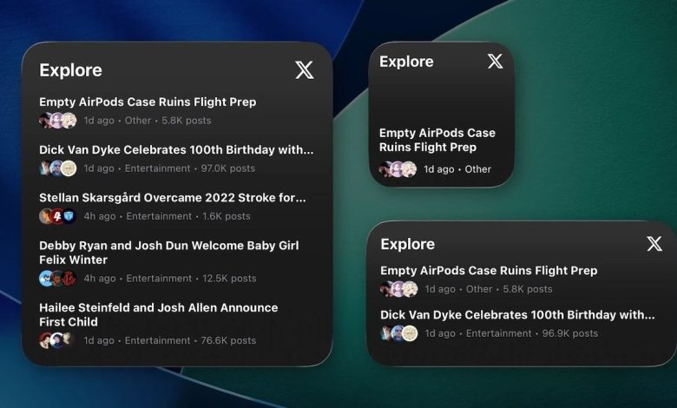The width and height of the screenshot is (677, 408).
Task: Open 'Empty AirPods Case Ruins Flight Prep' in large widget
Action: point(148,102)
